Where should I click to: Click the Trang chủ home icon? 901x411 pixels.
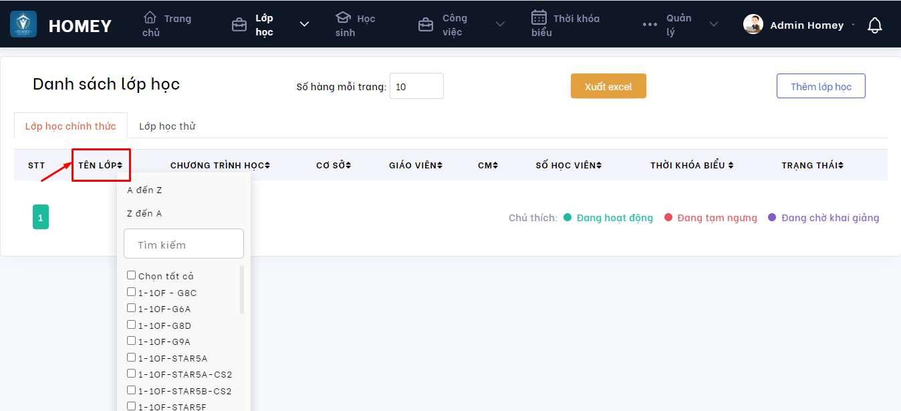click(150, 17)
